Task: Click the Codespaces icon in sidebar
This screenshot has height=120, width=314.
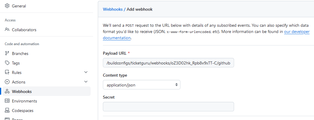Action: pyautogui.click(x=7, y=110)
